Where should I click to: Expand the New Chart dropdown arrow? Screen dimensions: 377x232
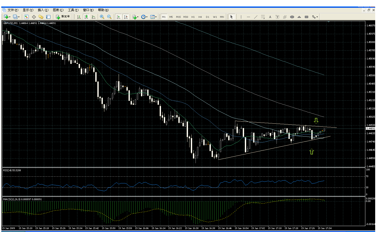click(x=10, y=17)
